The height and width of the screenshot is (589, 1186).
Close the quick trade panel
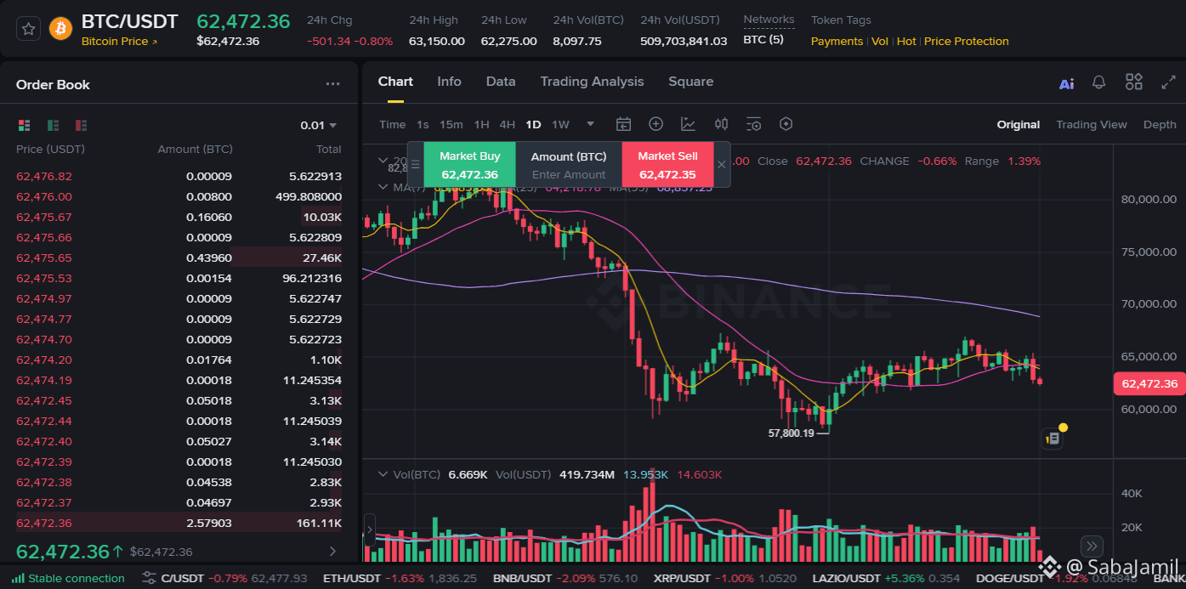coord(722,164)
